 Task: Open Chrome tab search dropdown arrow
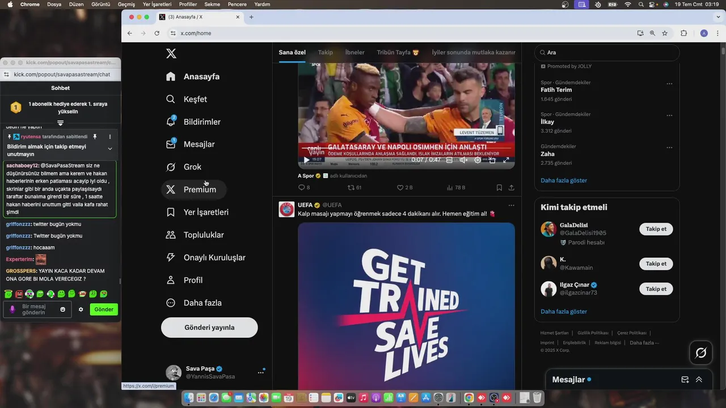coord(718,17)
